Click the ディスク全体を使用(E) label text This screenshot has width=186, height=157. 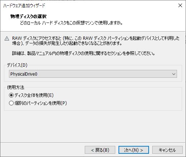point(34,95)
